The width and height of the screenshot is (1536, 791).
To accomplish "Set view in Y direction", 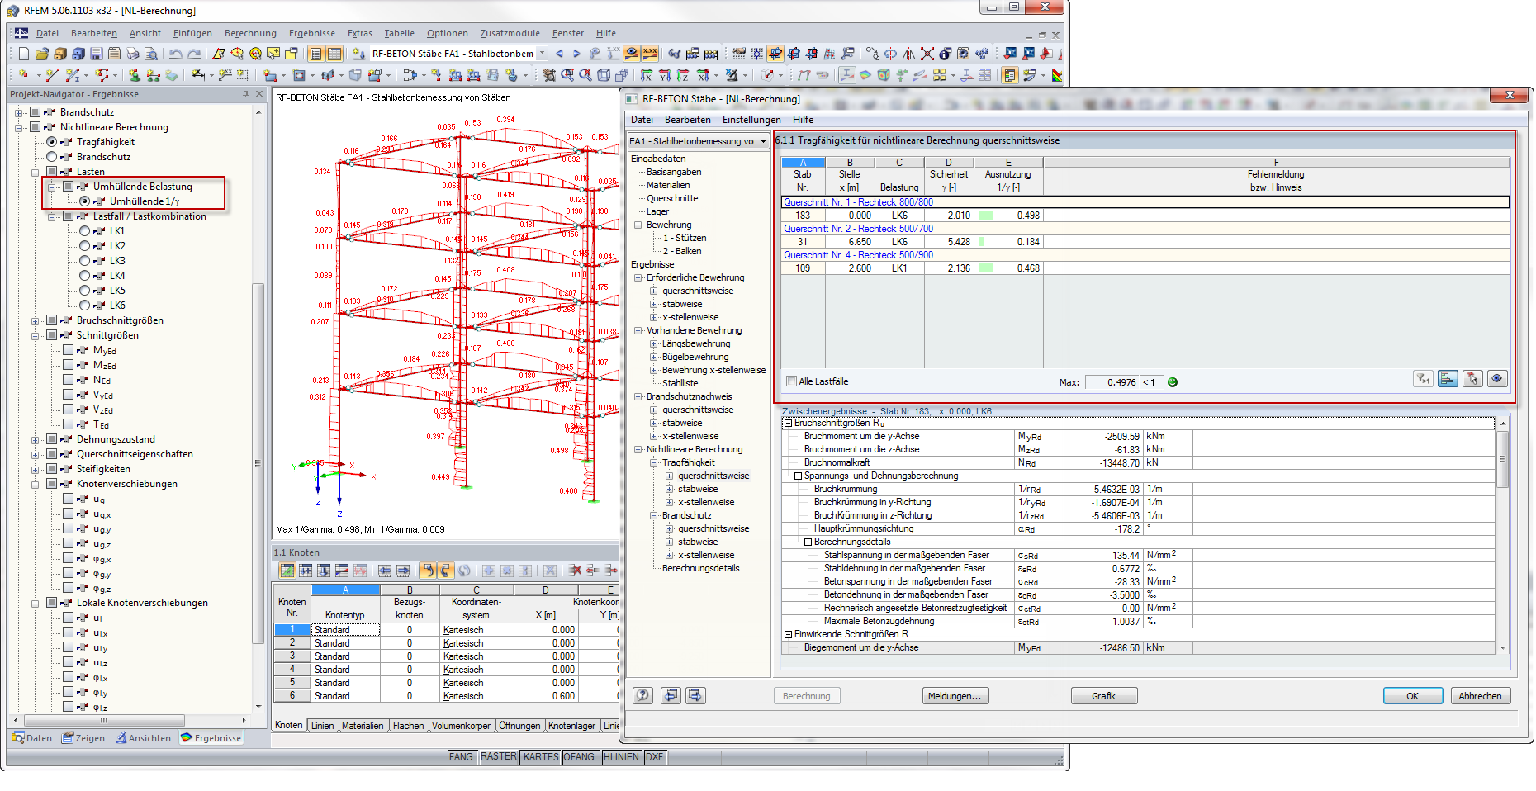I will point(665,75).
